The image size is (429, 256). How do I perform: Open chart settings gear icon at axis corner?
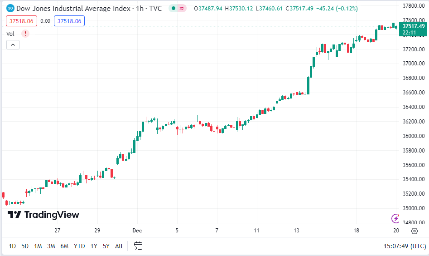point(415,231)
